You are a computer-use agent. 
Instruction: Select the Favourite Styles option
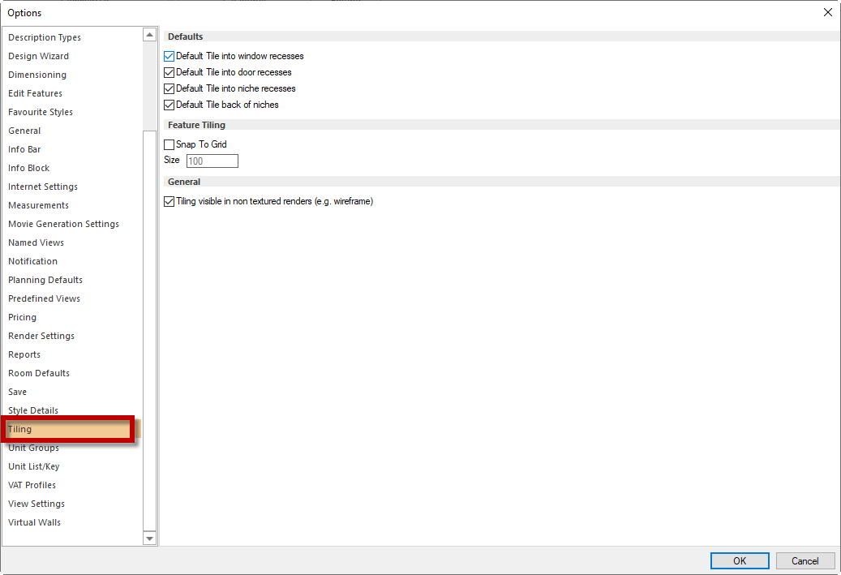pyautogui.click(x=41, y=111)
